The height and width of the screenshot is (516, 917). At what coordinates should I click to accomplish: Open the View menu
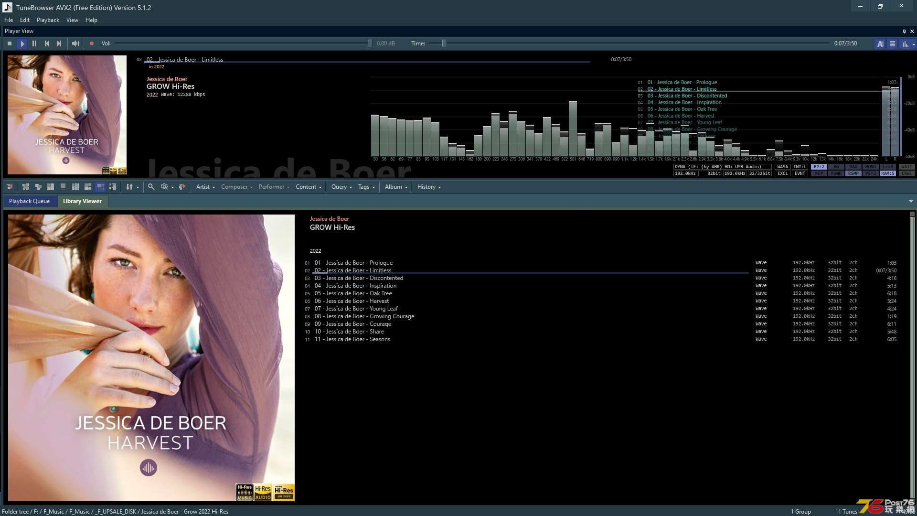72,20
